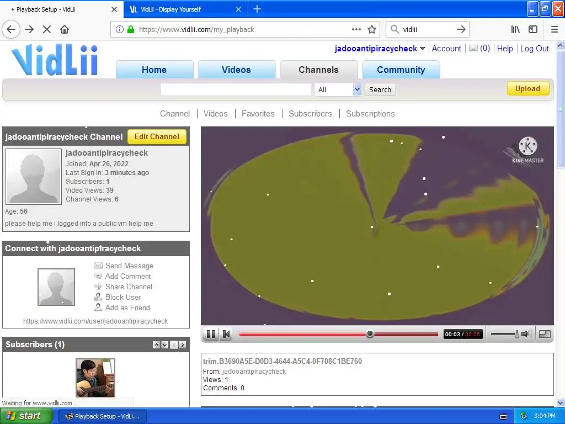Seek the video with progress bar handle

370,334
